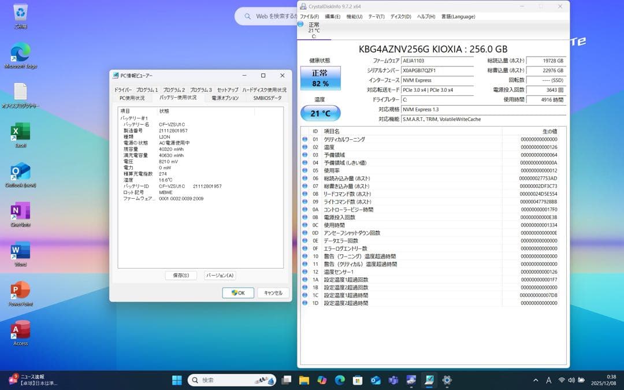
Task: Click the 保存(S) button
Action: [x=181, y=276]
